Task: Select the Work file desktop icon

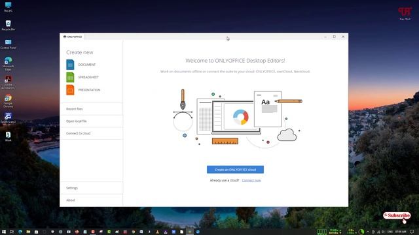Action: [x=9, y=136]
